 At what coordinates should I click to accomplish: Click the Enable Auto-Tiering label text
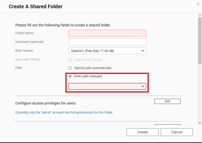click(88, 60)
